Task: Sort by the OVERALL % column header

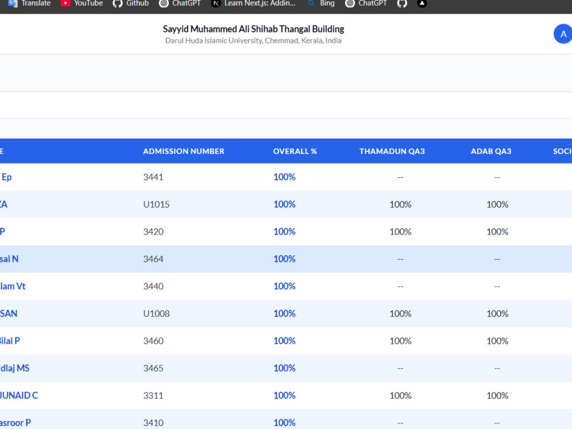Action: click(x=295, y=151)
